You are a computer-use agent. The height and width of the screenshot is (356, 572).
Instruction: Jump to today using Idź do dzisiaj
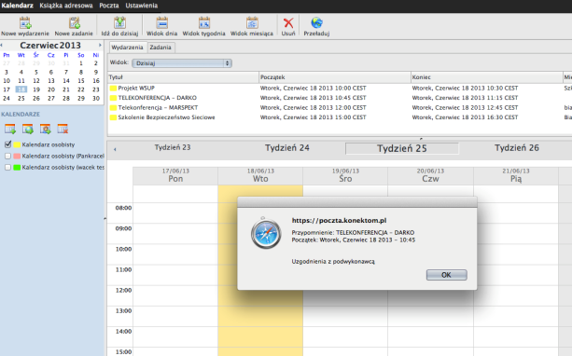[119, 23]
